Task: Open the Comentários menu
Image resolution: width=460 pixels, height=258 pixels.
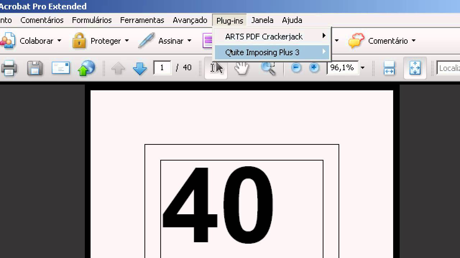Action: click(x=42, y=20)
